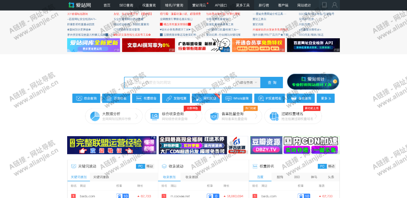Click the chevron on 大数据分析 card
This screenshot has height=198, width=407.
(x=136, y=116)
